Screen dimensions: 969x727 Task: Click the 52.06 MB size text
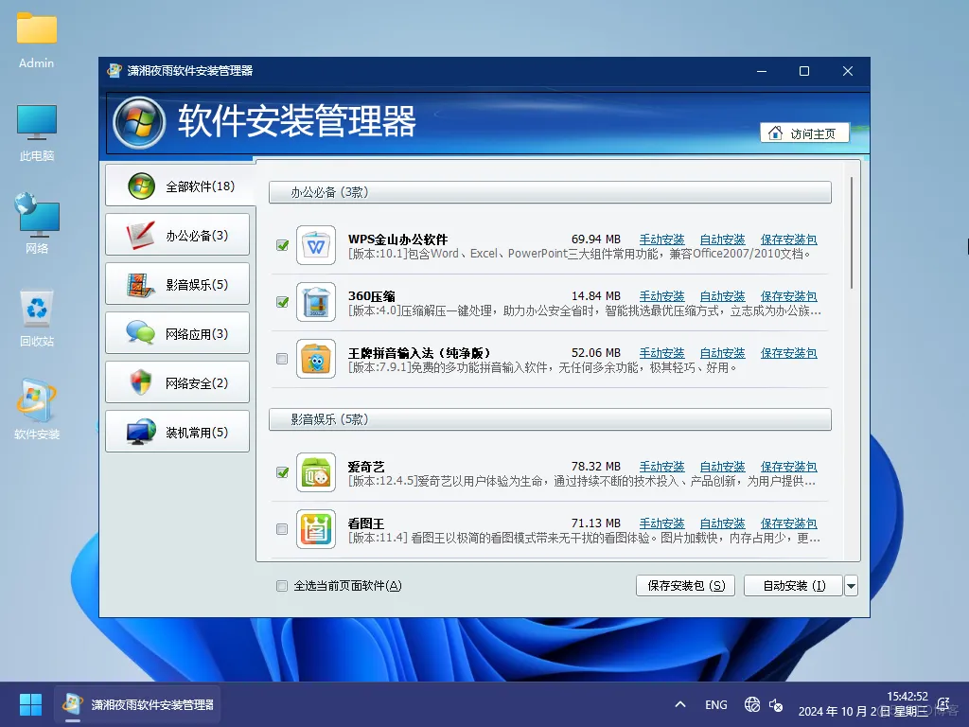click(596, 353)
